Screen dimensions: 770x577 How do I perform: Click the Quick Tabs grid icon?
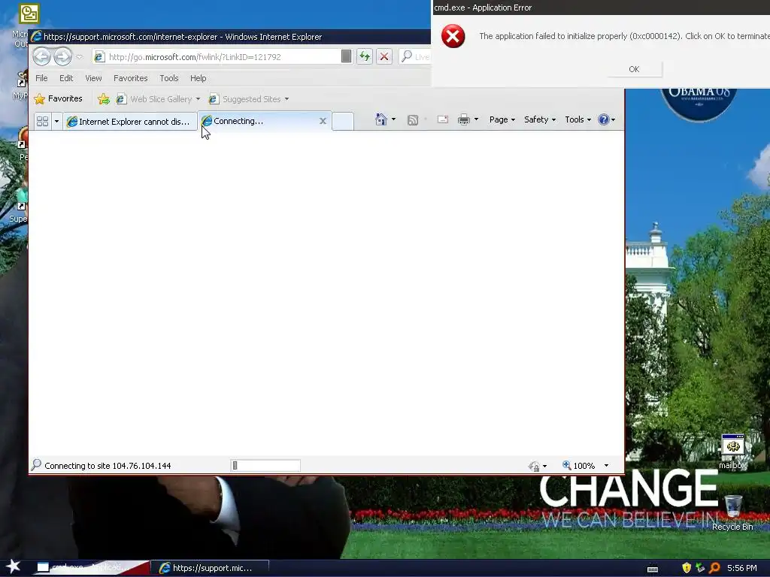click(43, 121)
